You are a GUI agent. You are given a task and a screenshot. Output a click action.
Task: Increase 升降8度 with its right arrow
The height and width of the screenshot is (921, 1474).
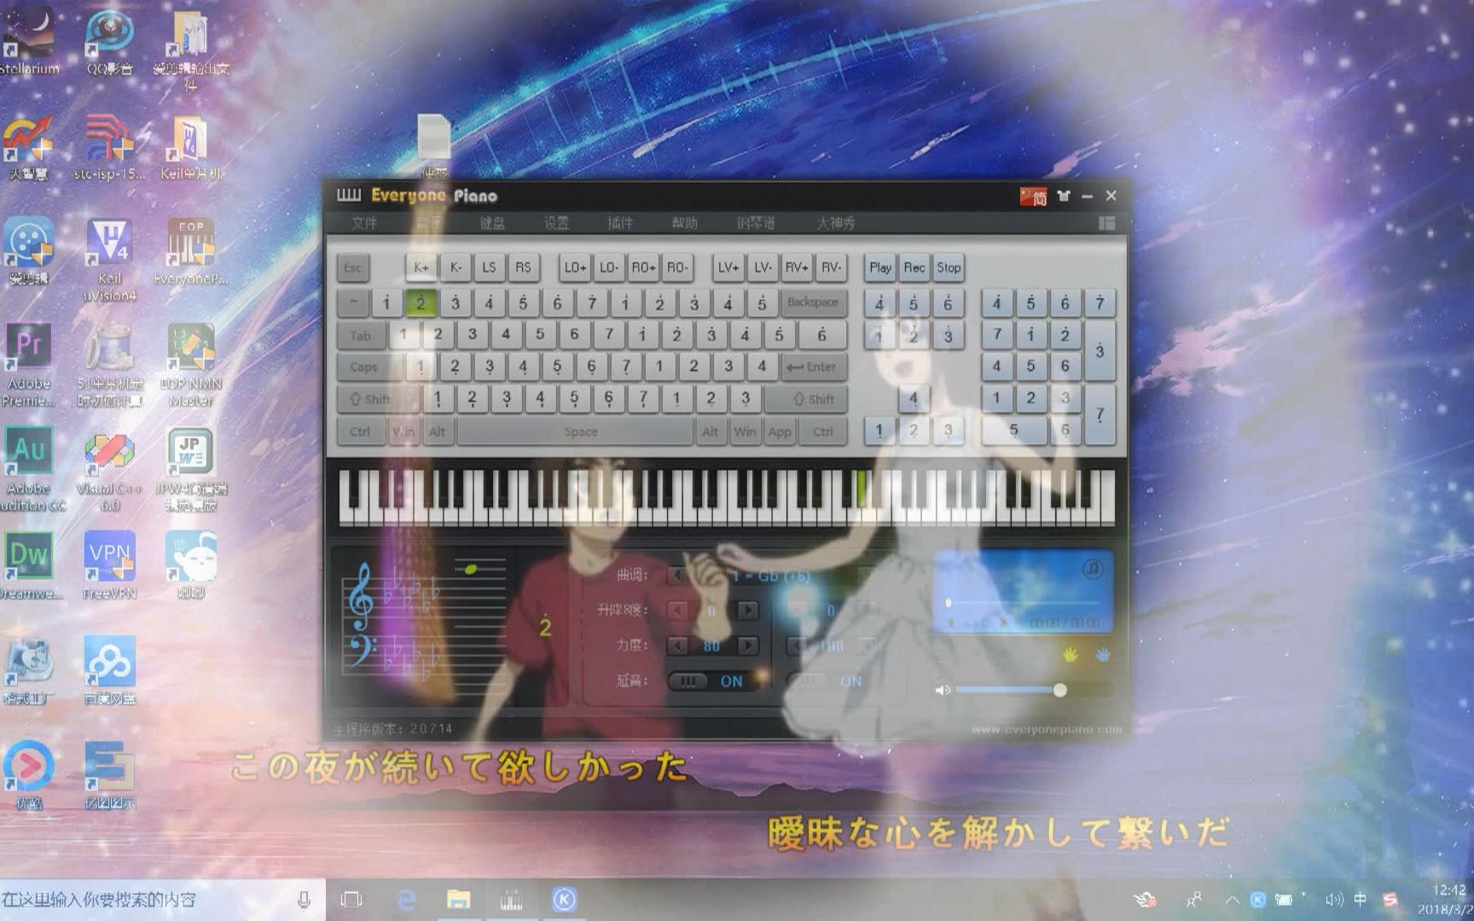748,611
